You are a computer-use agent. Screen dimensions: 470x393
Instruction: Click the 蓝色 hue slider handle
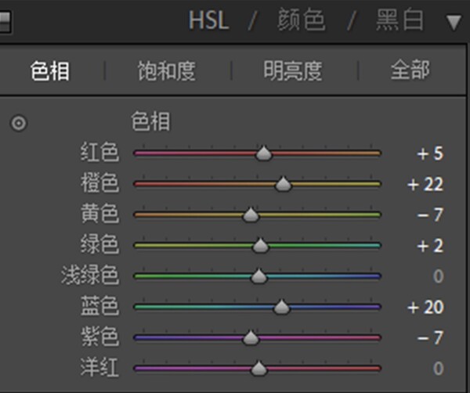coord(281,307)
